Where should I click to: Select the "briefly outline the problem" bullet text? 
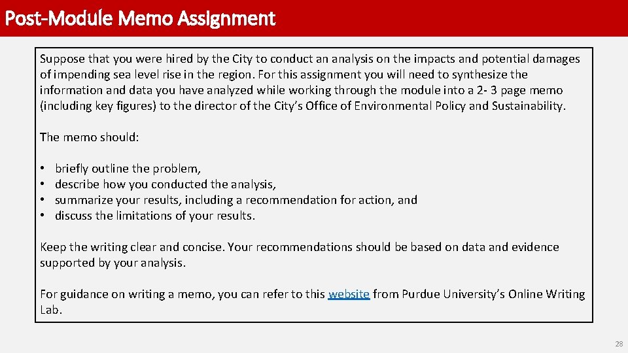click(128, 169)
